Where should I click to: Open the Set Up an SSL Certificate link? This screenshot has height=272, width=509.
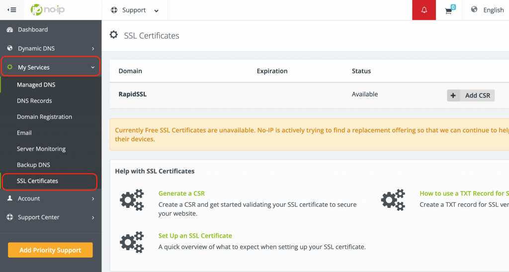[195, 236]
